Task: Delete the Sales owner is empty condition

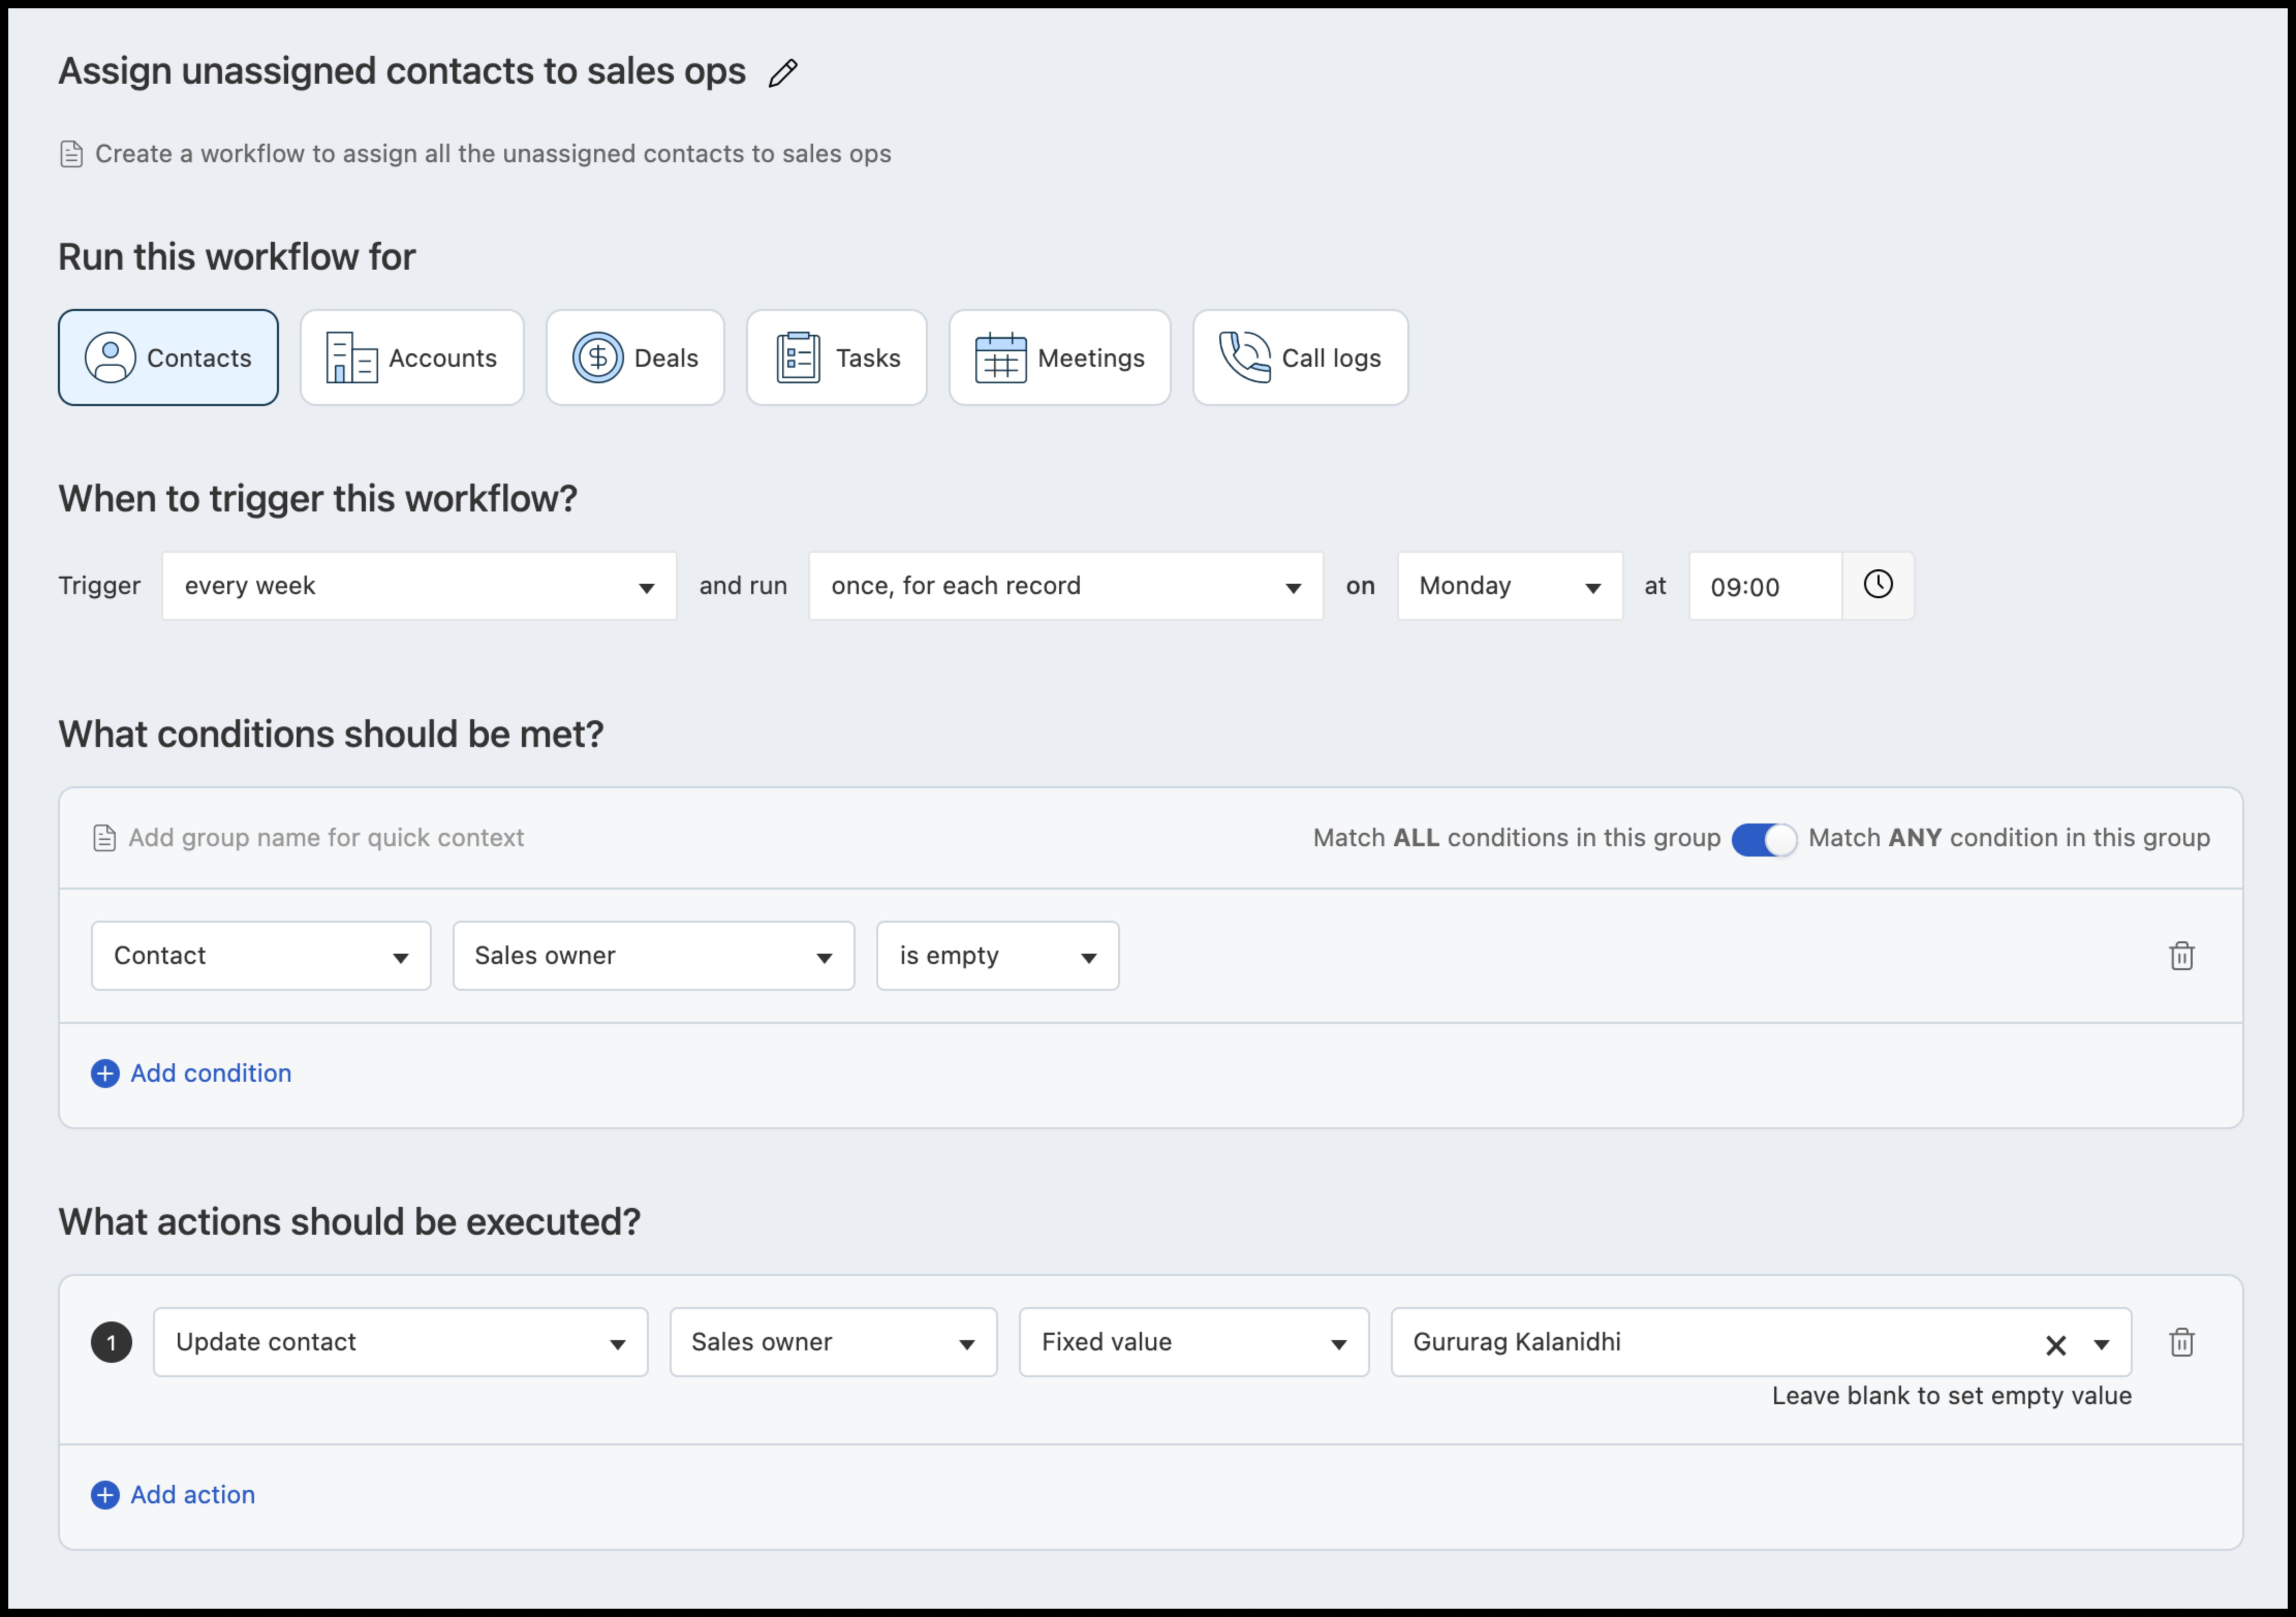Action: pyautogui.click(x=2181, y=956)
